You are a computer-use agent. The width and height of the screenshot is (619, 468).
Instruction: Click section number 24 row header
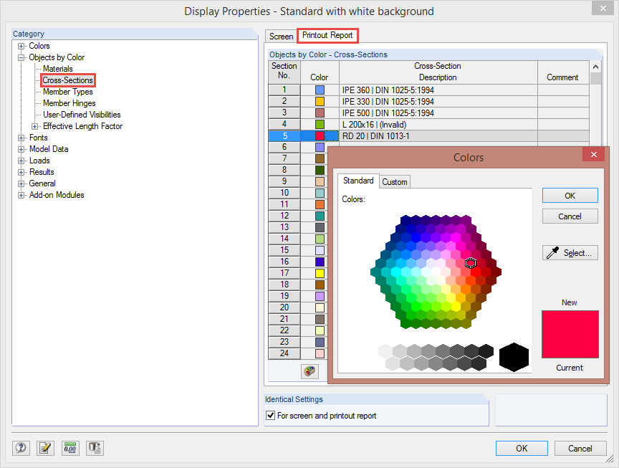284,353
